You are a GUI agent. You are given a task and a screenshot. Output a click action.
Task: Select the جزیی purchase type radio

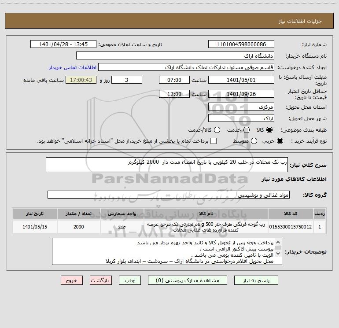tap(280, 141)
